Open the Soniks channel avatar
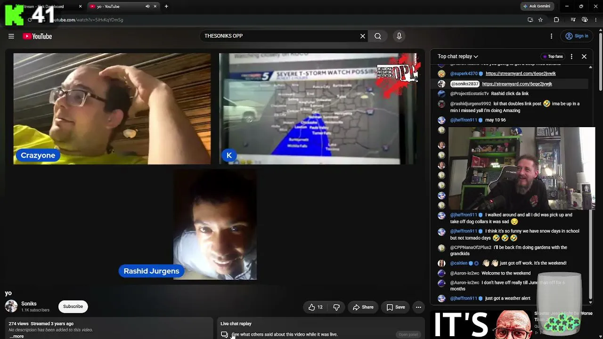The width and height of the screenshot is (603, 339). [x=11, y=307]
